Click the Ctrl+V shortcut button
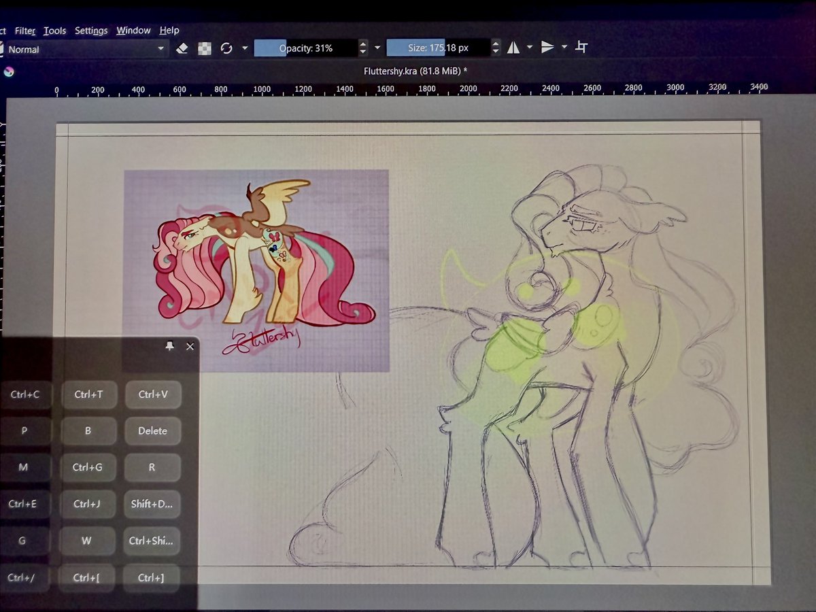The height and width of the screenshot is (612, 816). coord(153,394)
